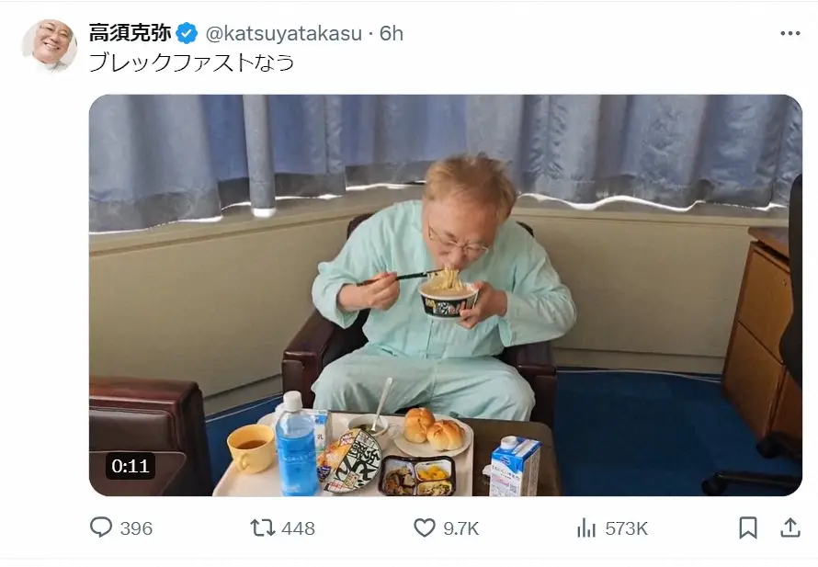
Task: Visit the @katsuyatakasu handle link
Action: pyautogui.click(x=284, y=33)
